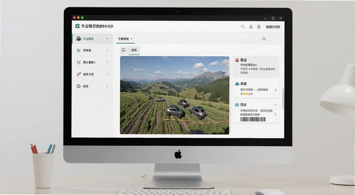Viewport: 355px width, 195px height.
Task: Click the header search icon beside the bell
Action: point(243,27)
